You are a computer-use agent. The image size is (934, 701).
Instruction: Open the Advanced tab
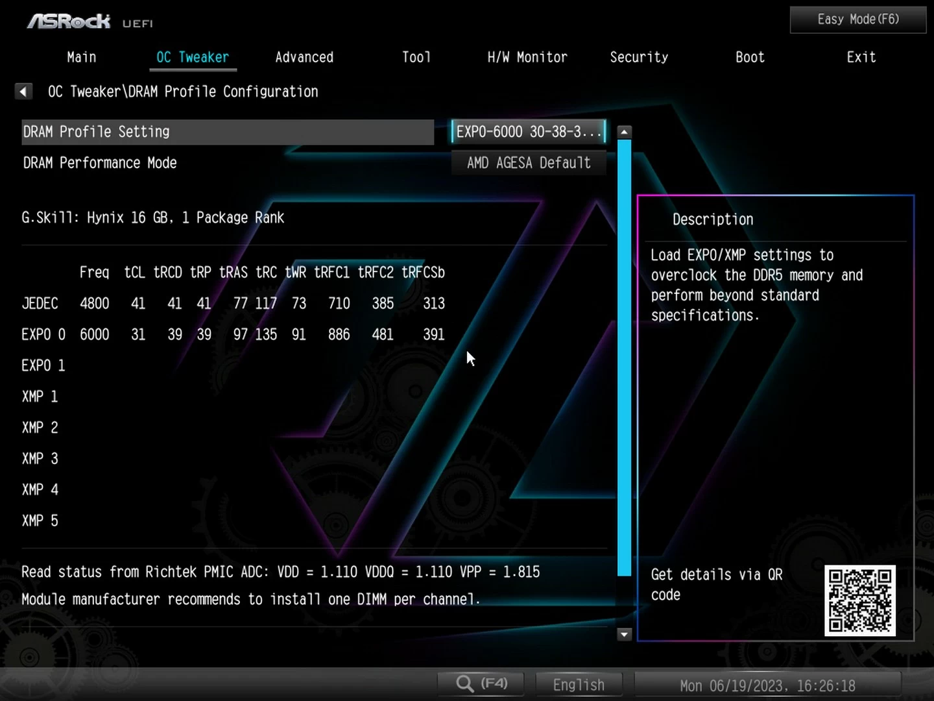(x=304, y=57)
